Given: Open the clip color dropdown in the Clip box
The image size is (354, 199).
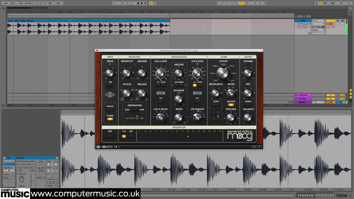Looking at the screenshot, I should tap(9, 164).
